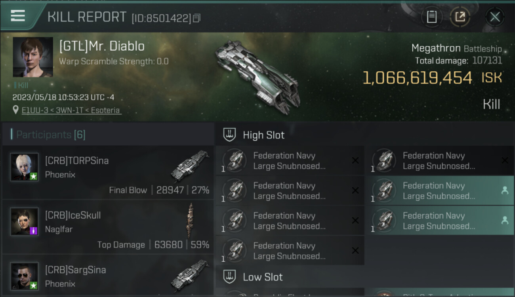Click the High Slot shield icon
This screenshot has width=515, height=297.
click(x=229, y=135)
